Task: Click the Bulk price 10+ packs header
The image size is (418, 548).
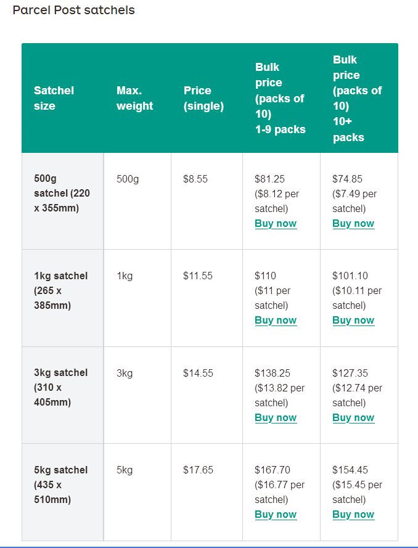Action: click(x=357, y=98)
